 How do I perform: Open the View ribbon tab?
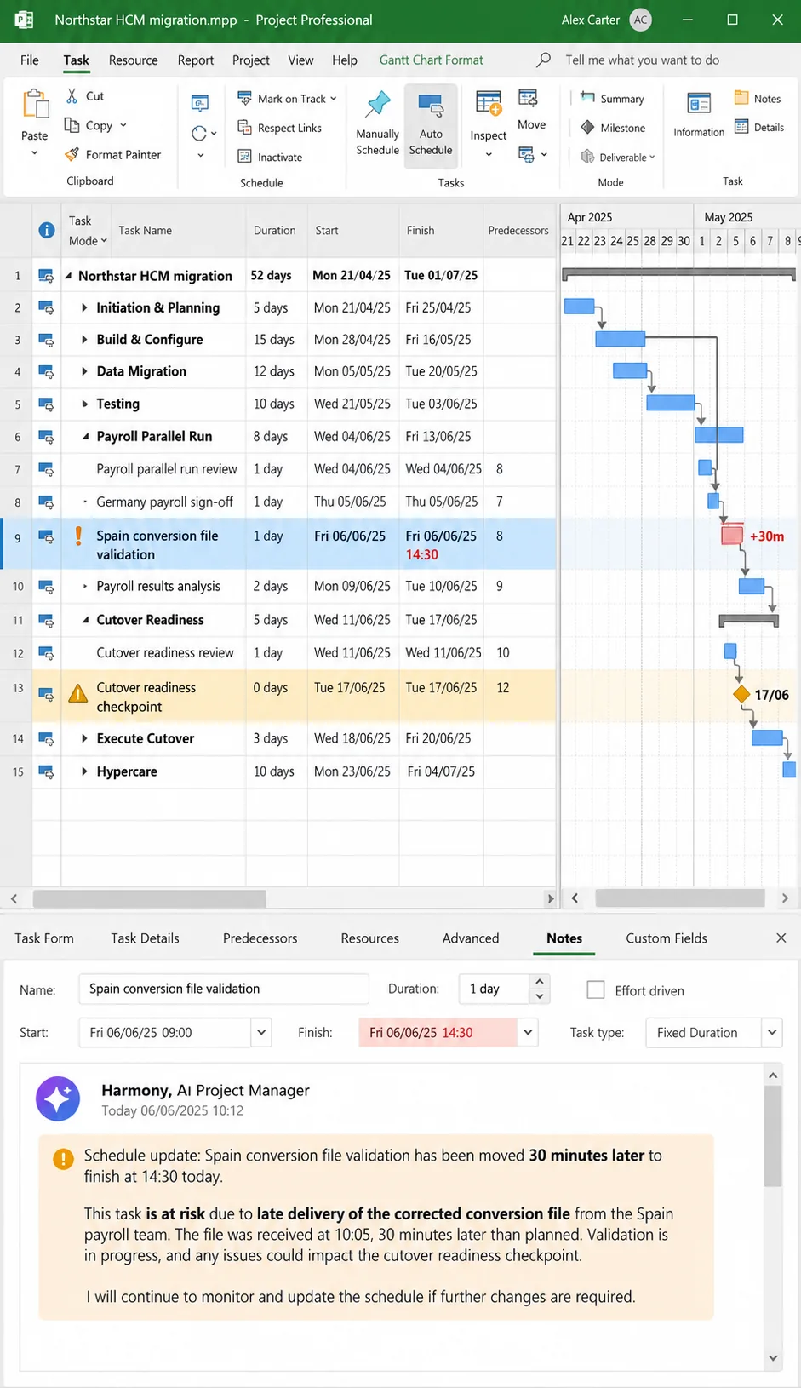300,60
